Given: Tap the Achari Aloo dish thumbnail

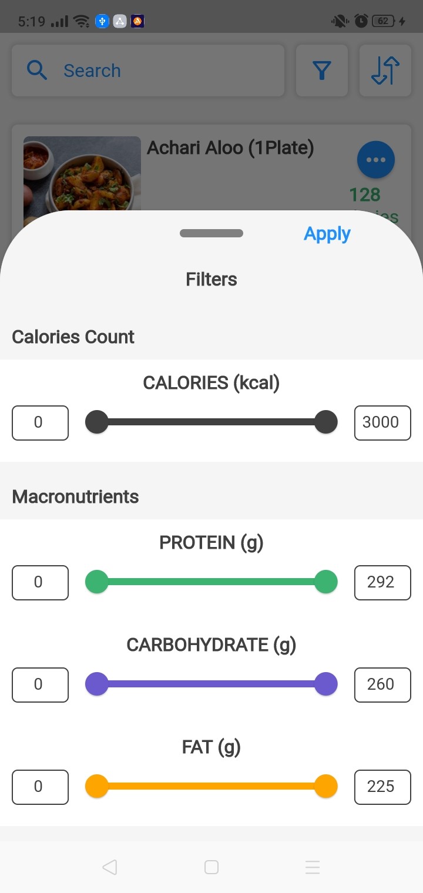Looking at the screenshot, I should point(82,174).
